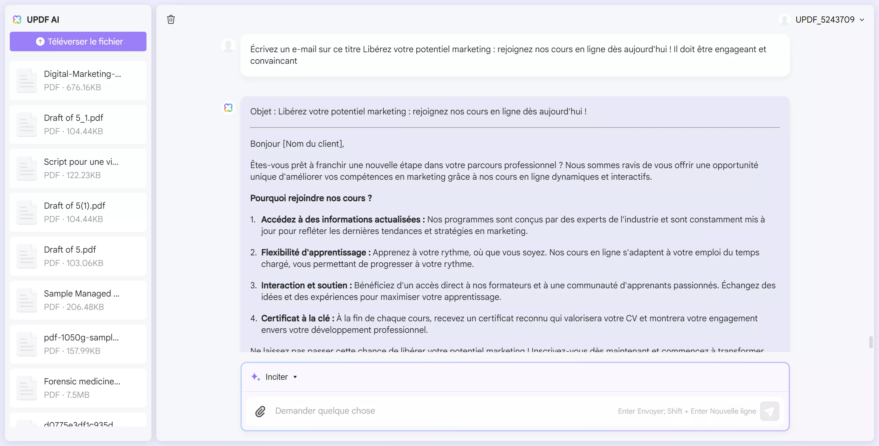Click the user avatar beside the email prompt
This screenshot has height=446, width=879.
point(228,45)
